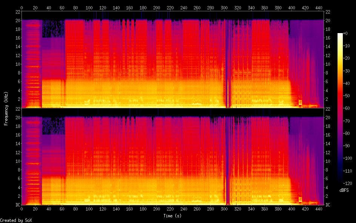This screenshot has height=223, width=356.
Task: Click the 10 kHz tick on upper-left frequency axis
Action: (x=17, y=64)
